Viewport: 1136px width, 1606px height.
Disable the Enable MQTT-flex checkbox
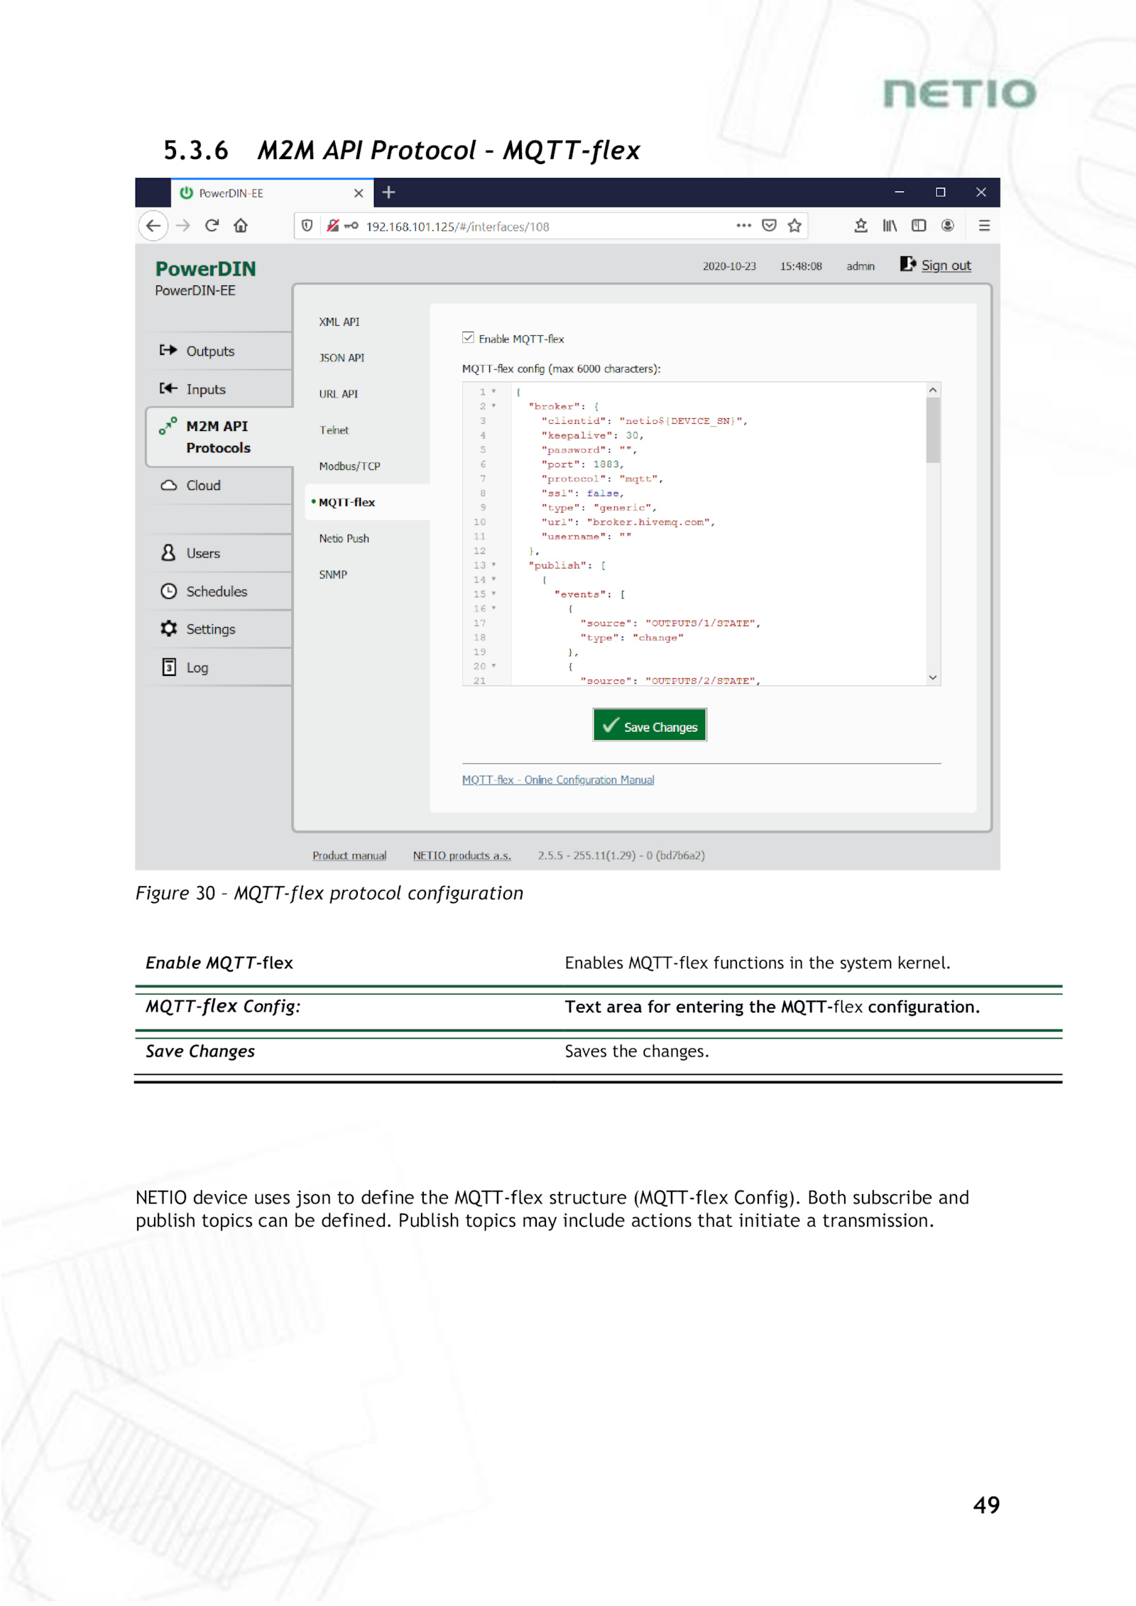(x=468, y=338)
